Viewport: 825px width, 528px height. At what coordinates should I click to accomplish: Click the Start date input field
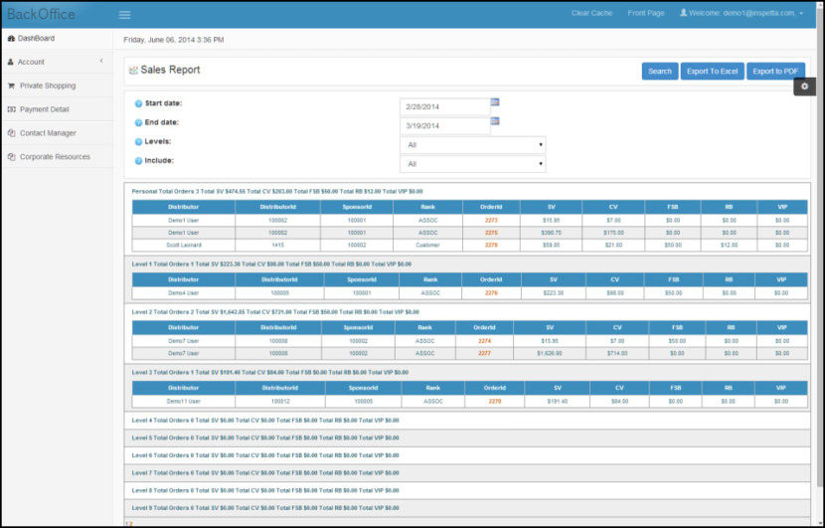coord(444,106)
